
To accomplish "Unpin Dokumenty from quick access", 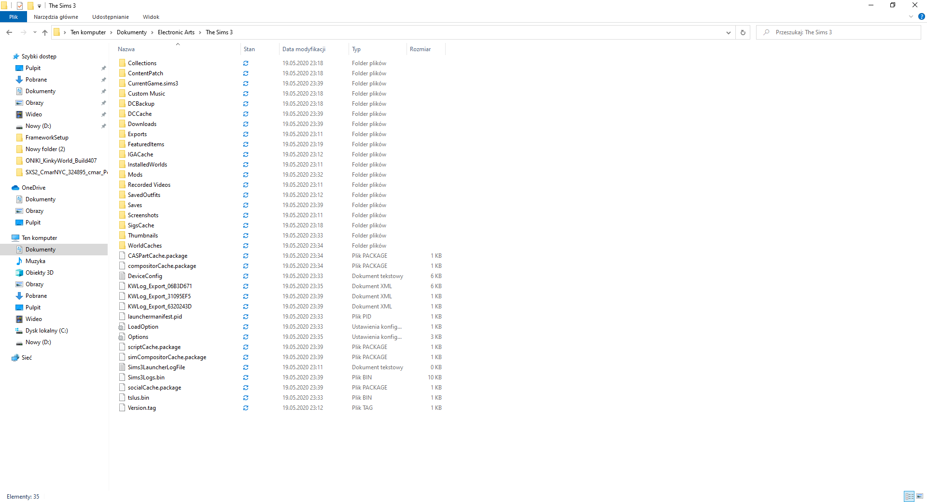I will point(103,91).
